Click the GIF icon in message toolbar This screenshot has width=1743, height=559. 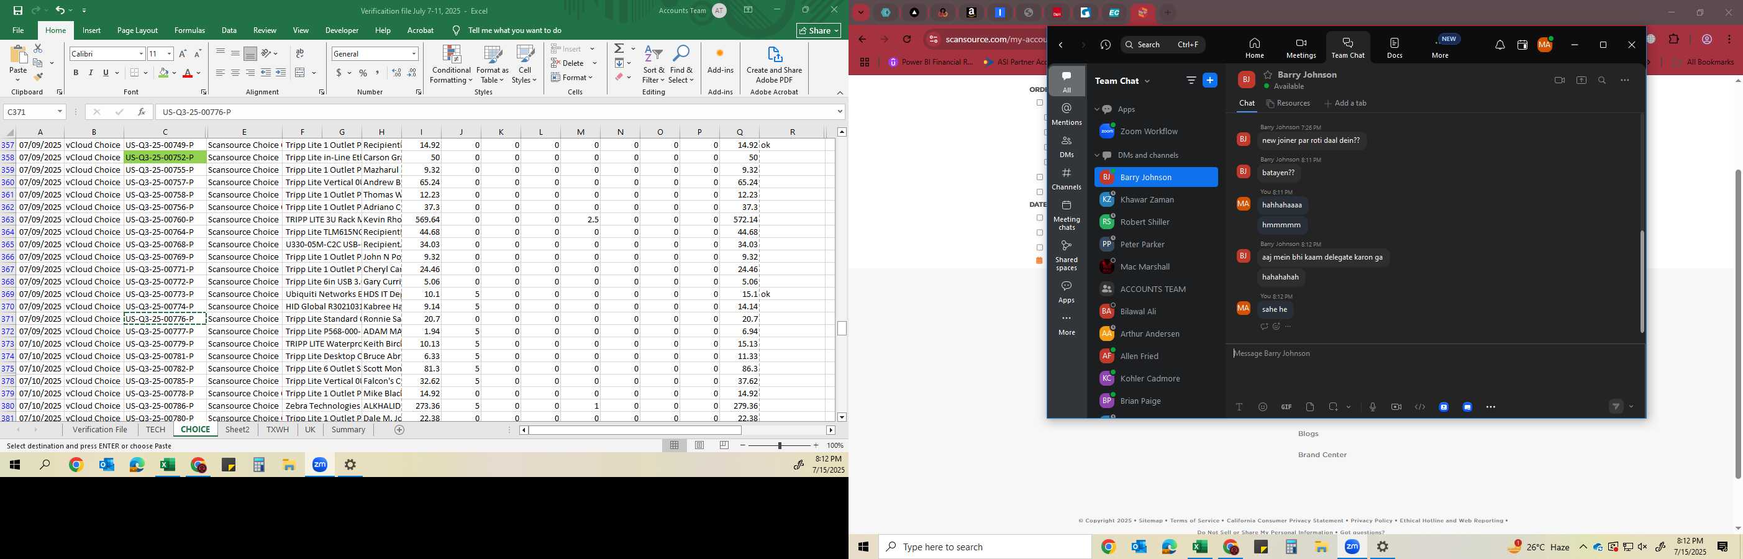pos(1286,407)
